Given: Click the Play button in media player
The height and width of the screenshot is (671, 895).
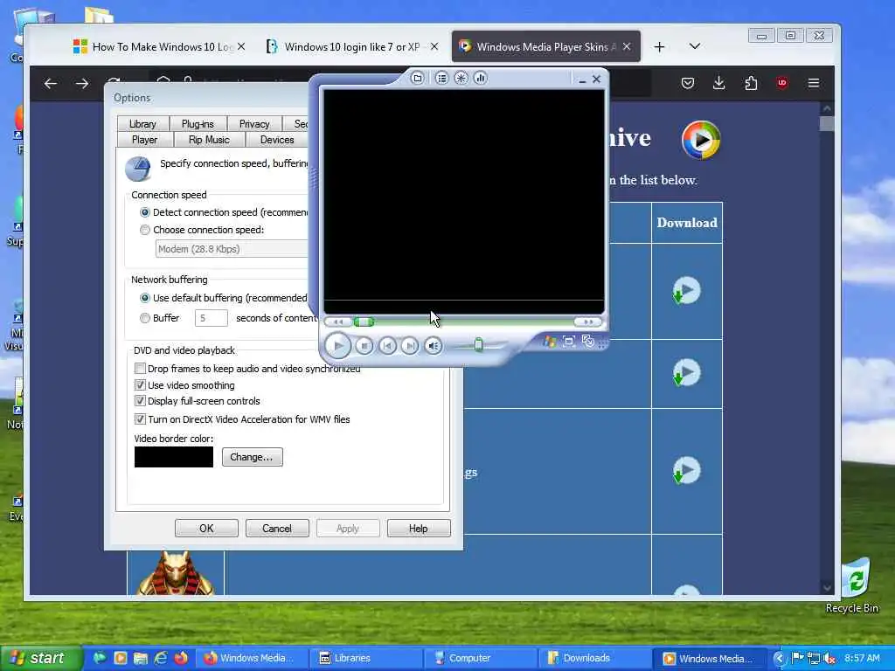Looking at the screenshot, I should 338,345.
